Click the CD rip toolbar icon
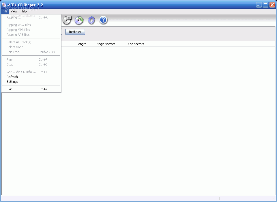This screenshot has width=277, height=202. pos(67,20)
